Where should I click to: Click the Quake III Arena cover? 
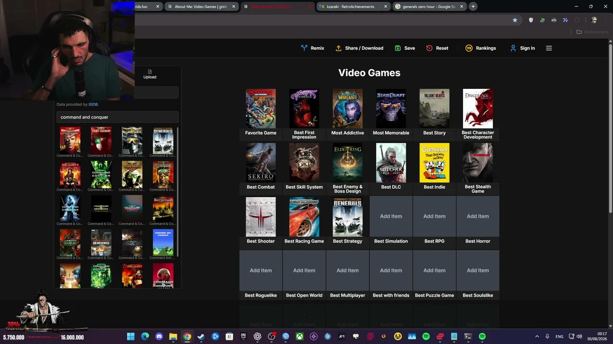(261, 217)
